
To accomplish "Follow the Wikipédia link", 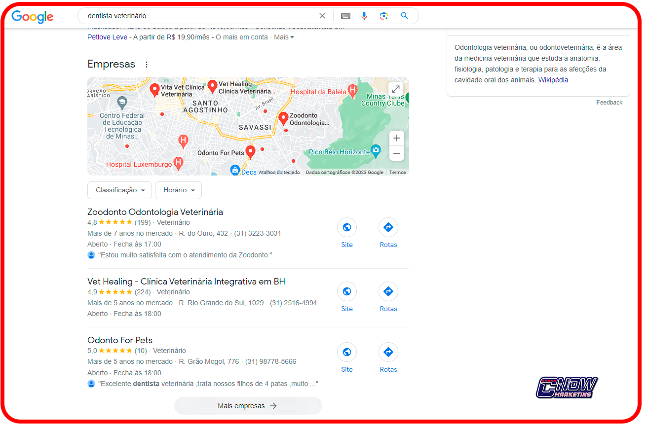I will pos(553,80).
